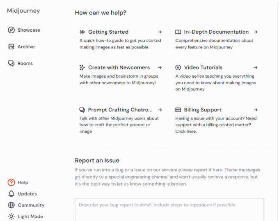Image resolution: width=279 pixels, height=221 pixels.
Task: Click the 'Report an Issue' heading
Action: click(97, 161)
